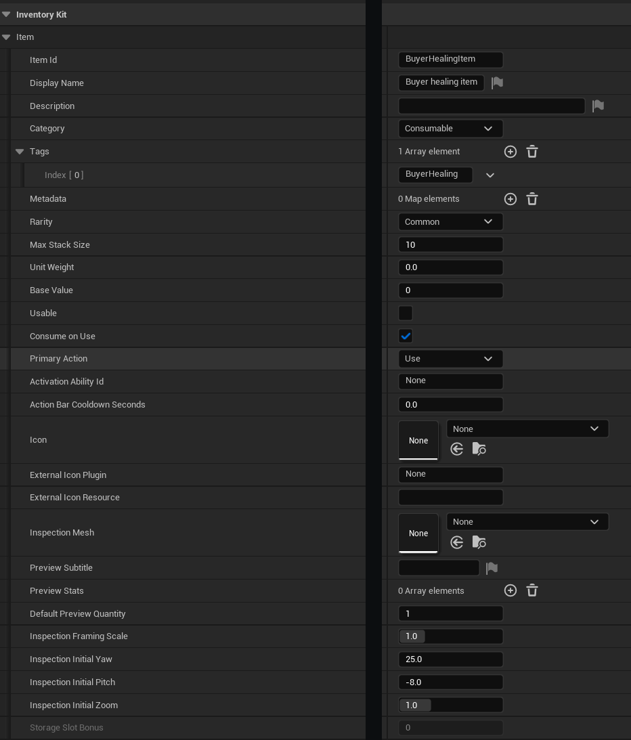
Task: Edit the Default Preview Quantity field
Action: 450,613
